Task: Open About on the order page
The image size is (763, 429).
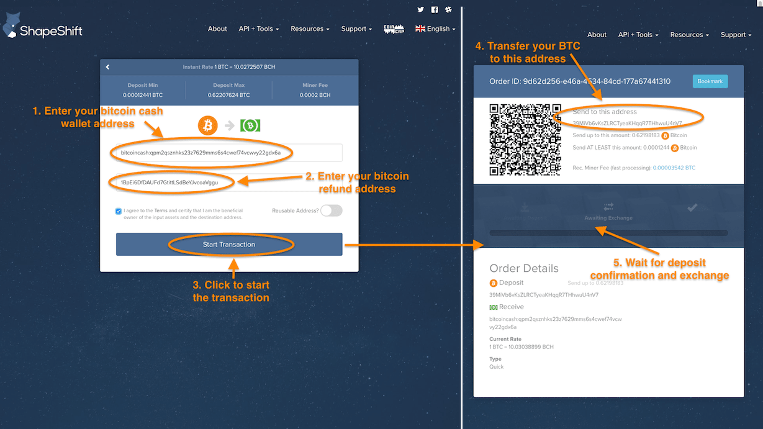Action: click(x=597, y=35)
